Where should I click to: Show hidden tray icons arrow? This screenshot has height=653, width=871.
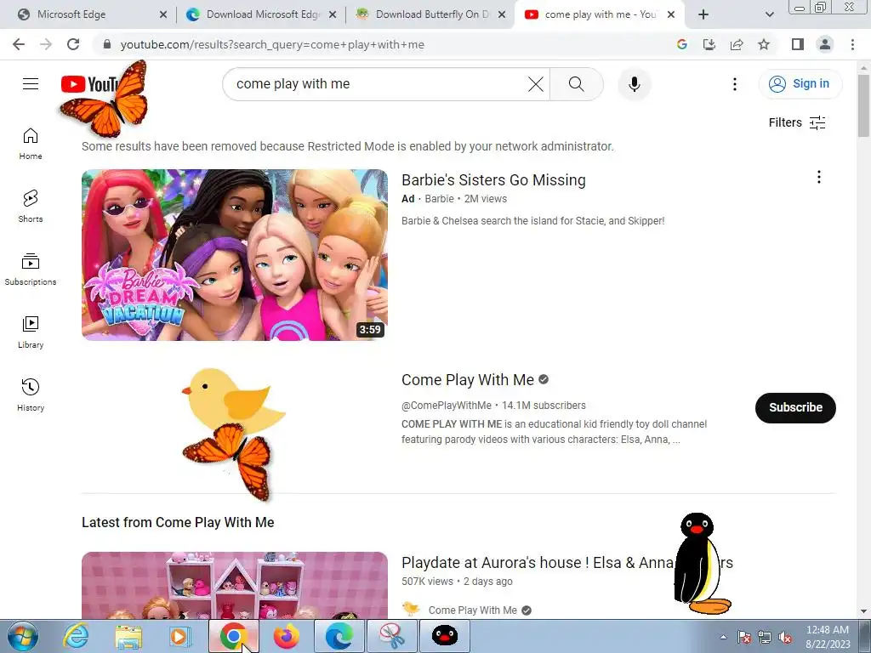pyautogui.click(x=723, y=637)
